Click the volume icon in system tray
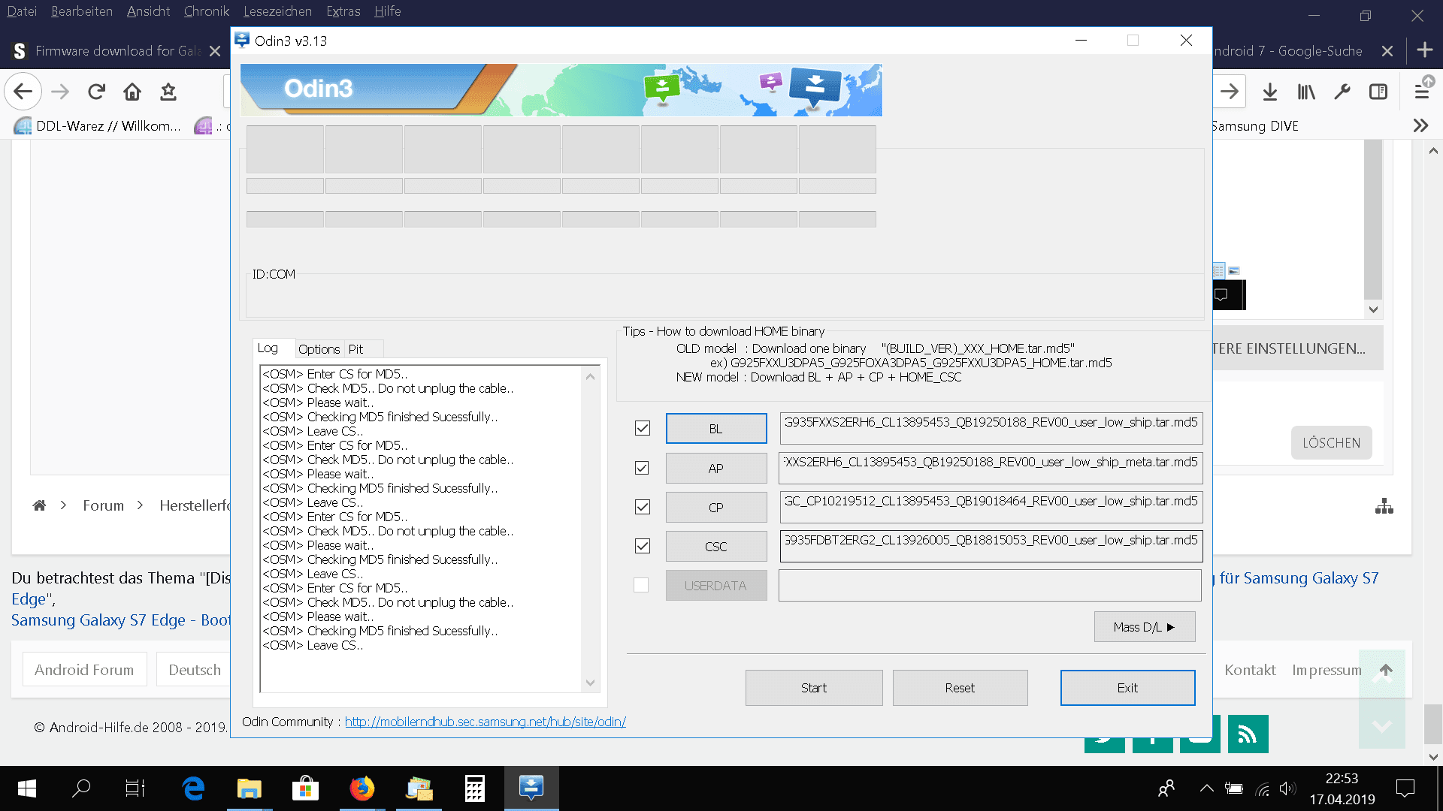Viewport: 1443px width, 811px height. click(x=1287, y=788)
